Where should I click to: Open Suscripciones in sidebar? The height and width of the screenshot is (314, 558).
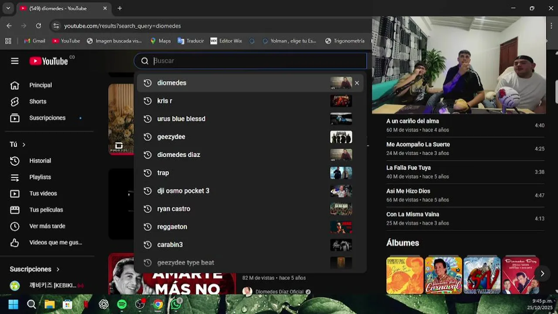click(47, 118)
